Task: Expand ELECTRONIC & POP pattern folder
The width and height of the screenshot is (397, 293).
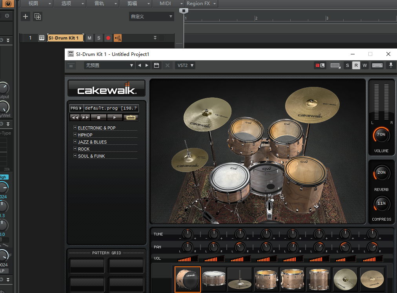Action: pos(75,128)
